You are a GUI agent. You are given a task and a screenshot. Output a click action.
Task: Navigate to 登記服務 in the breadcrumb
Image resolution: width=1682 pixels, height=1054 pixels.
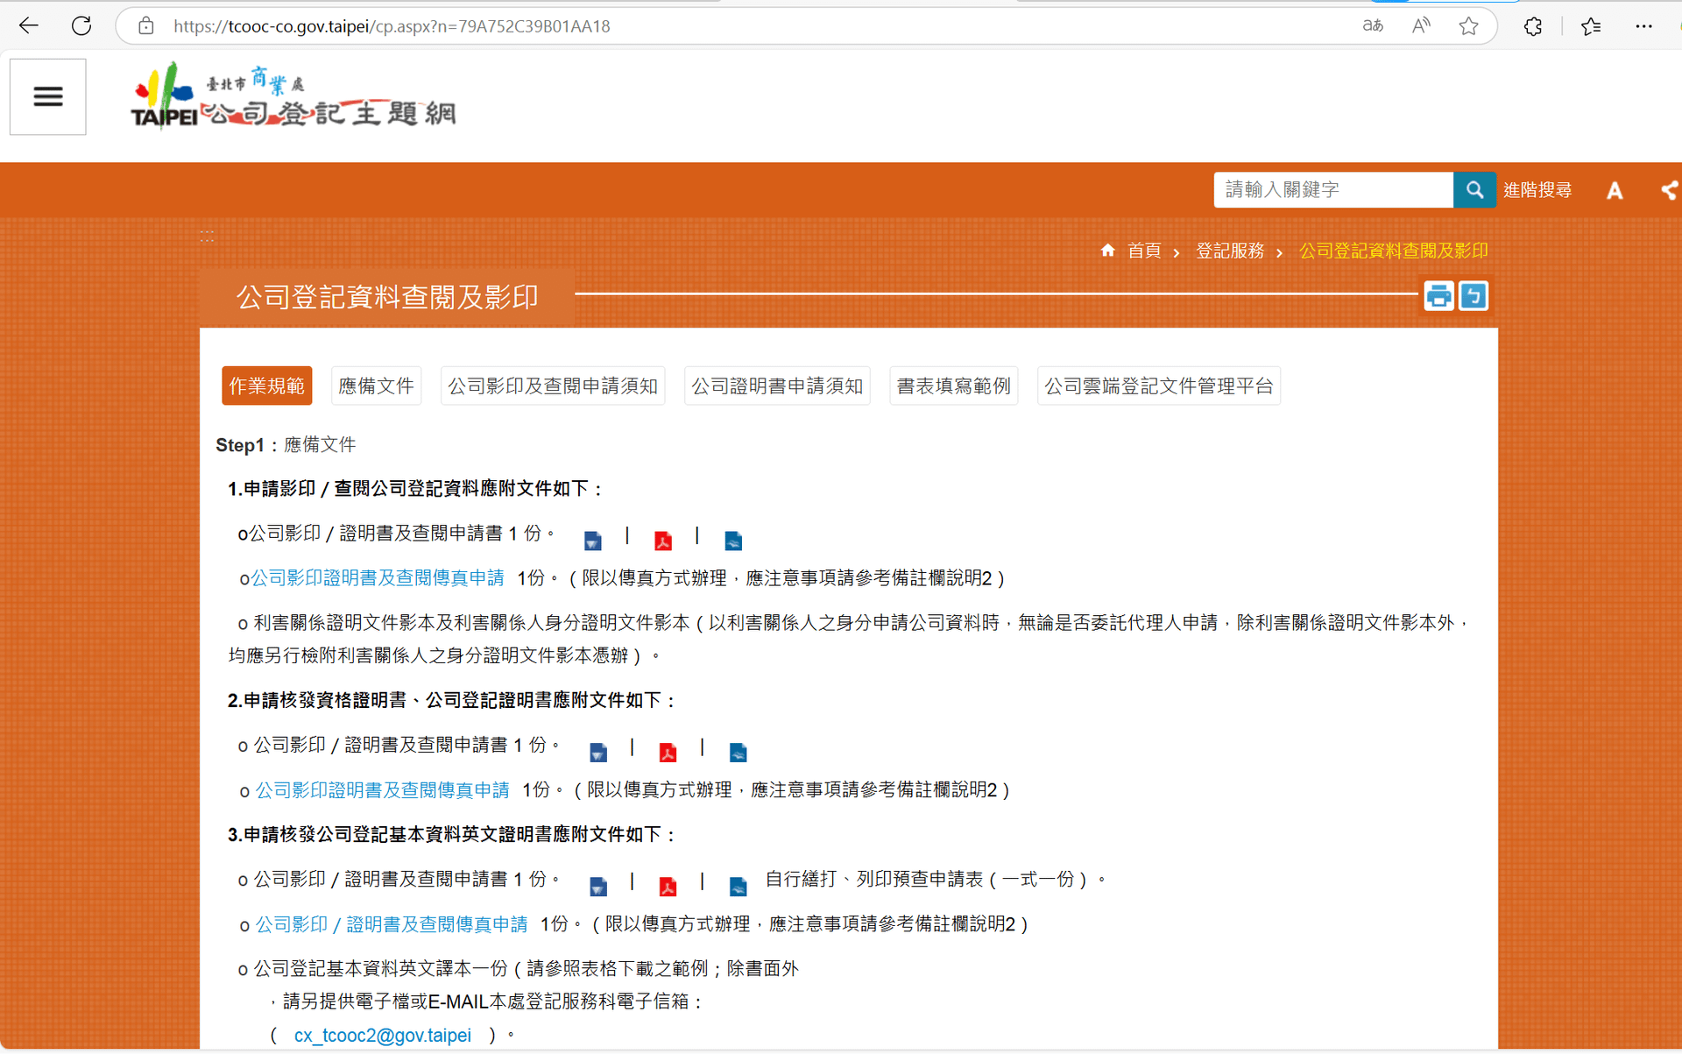pyautogui.click(x=1230, y=251)
